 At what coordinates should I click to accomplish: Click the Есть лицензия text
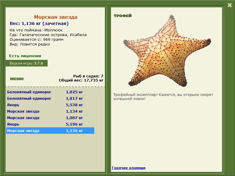(25, 56)
